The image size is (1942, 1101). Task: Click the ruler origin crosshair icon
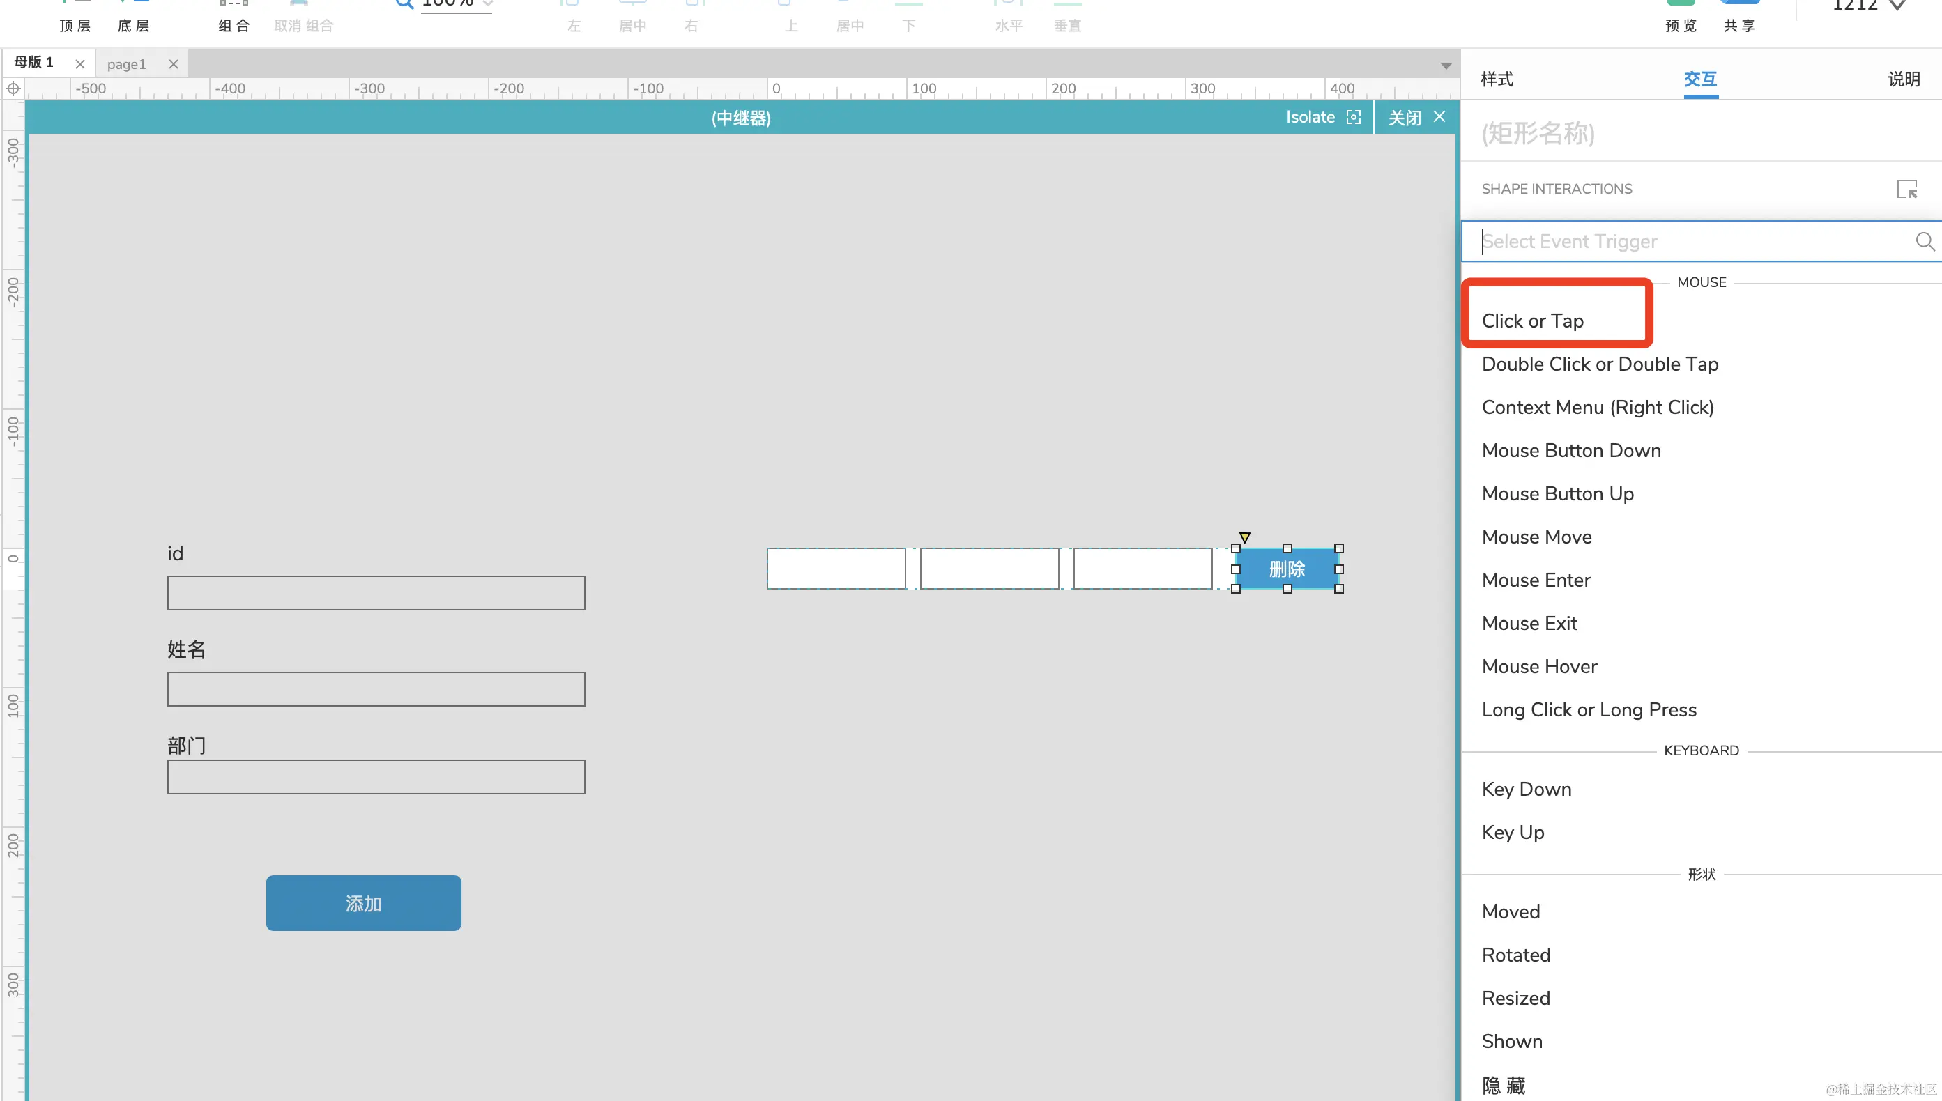[13, 88]
